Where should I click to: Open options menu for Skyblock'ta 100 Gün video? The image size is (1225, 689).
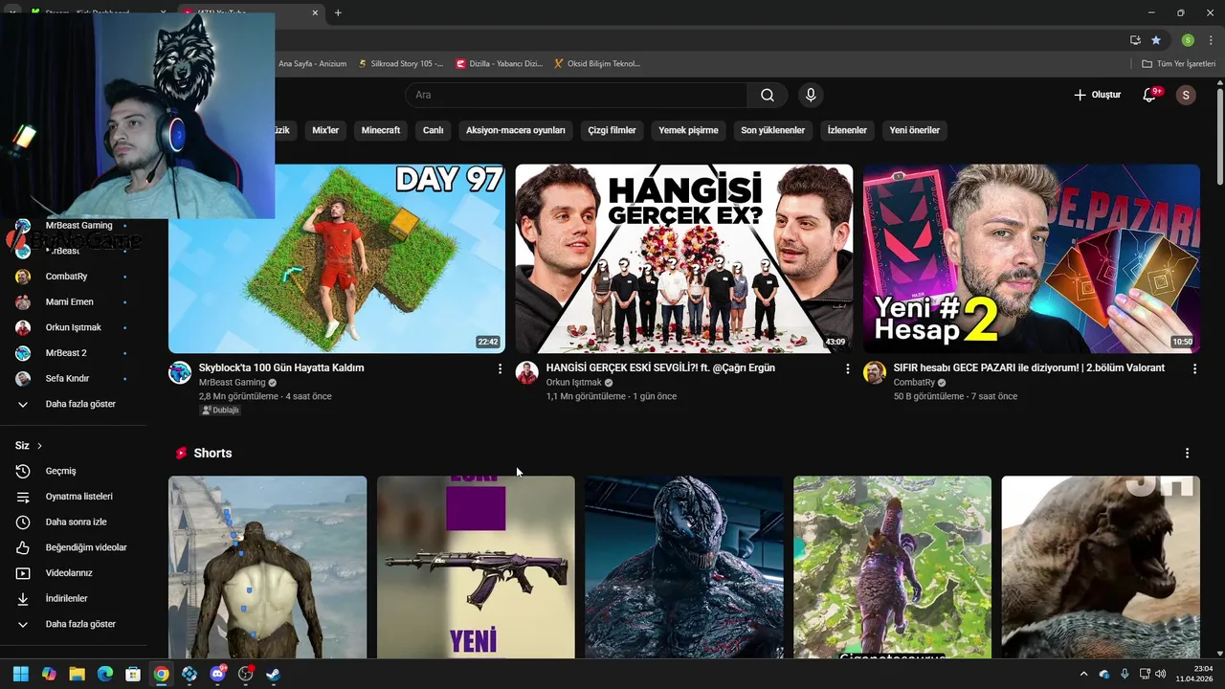(x=500, y=368)
